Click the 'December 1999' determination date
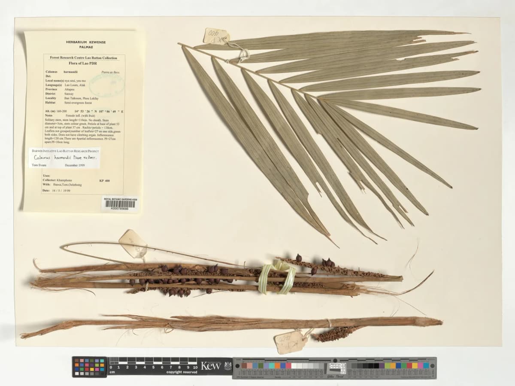This screenshot has height=386, width=515. click(75, 165)
